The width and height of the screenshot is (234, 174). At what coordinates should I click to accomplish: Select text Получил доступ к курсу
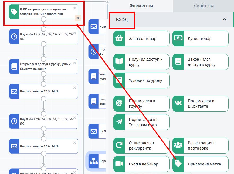[x=146, y=62]
